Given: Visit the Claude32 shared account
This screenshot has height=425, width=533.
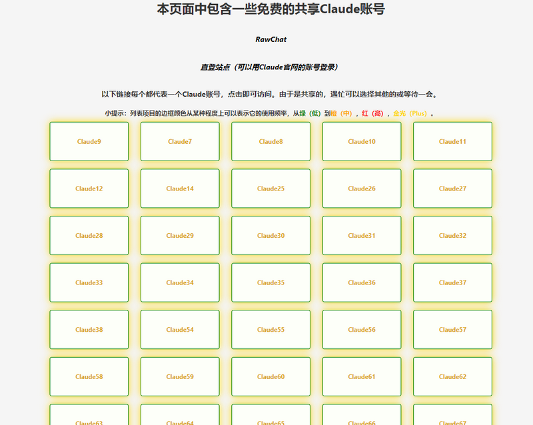Looking at the screenshot, I should pyautogui.click(x=452, y=235).
